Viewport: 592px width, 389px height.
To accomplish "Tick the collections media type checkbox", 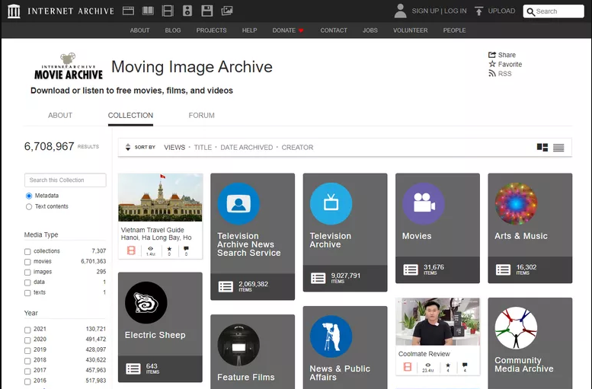I will (x=28, y=251).
